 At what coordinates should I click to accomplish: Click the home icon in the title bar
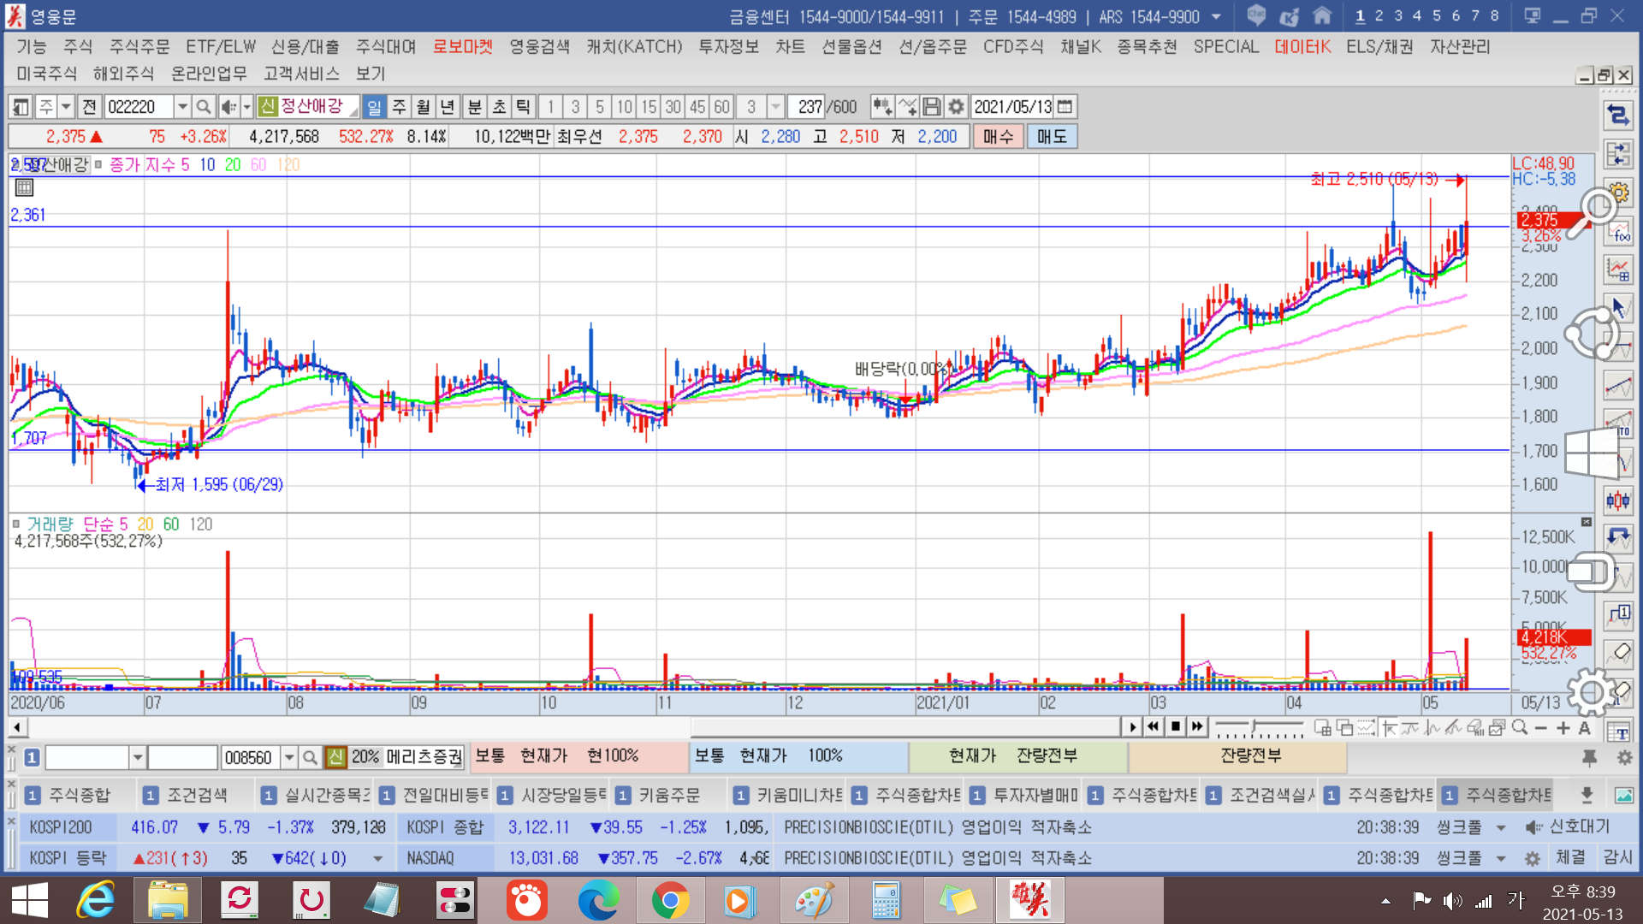(1322, 15)
